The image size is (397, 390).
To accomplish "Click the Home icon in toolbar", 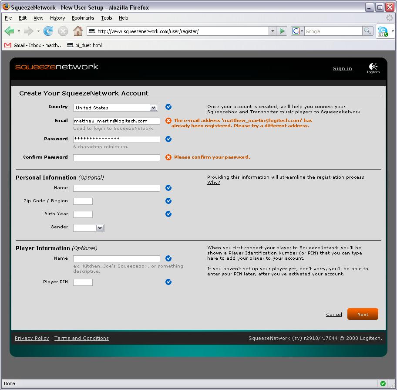I will 77,31.
